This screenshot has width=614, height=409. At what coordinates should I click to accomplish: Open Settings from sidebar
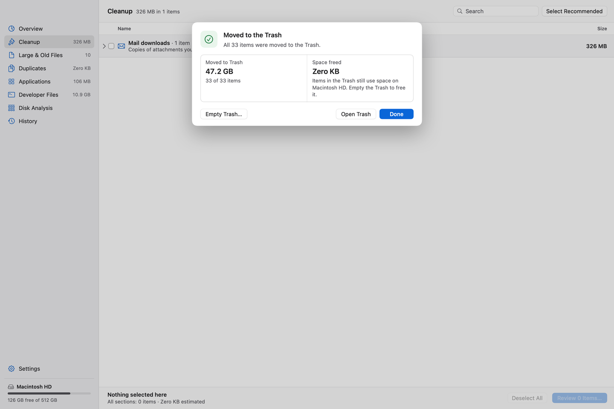[49, 369]
